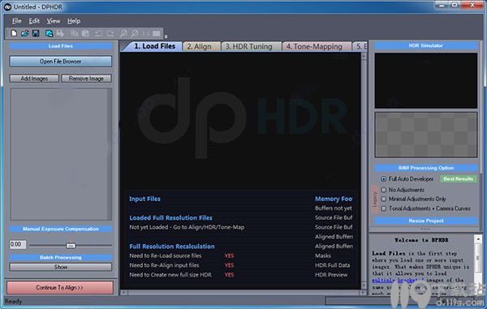Select Tonal Adjustments + Camera Curves option
Viewport: 487px width, 309px height.
click(384, 208)
